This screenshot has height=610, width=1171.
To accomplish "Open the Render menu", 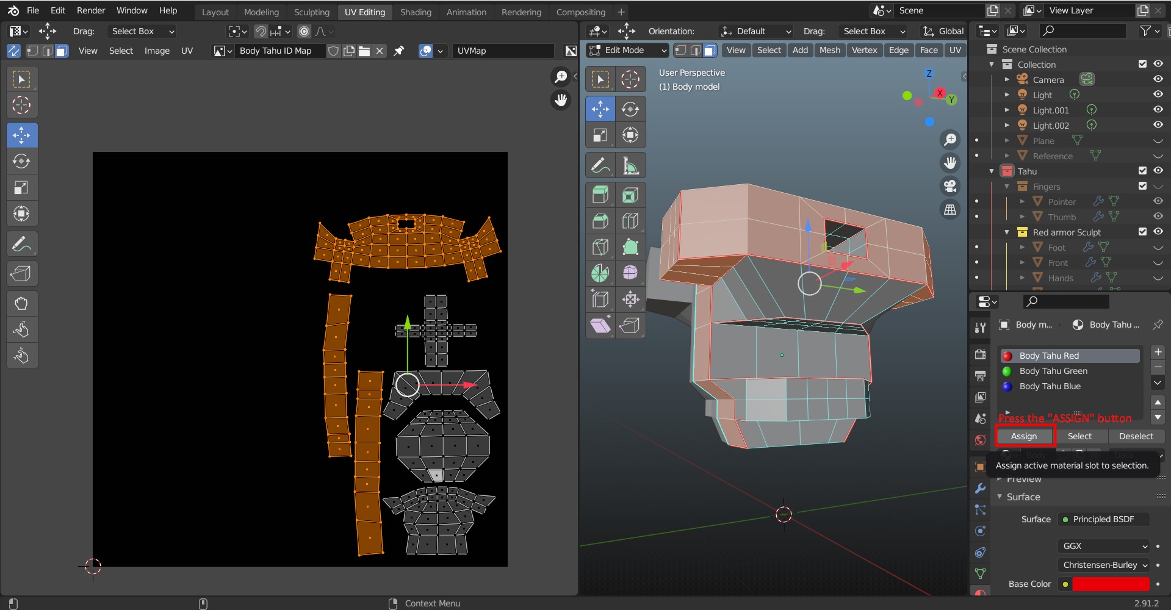I will click(x=90, y=10).
